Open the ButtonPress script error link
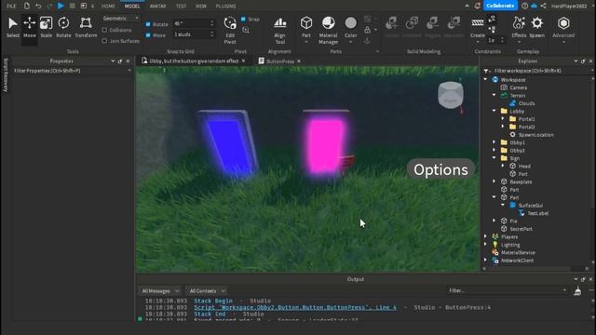The width and height of the screenshot is (596, 335). pos(295,307)
